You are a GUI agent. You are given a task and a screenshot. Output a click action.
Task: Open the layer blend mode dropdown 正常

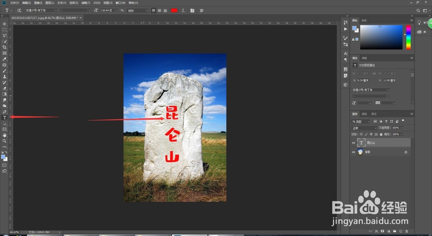364,128
